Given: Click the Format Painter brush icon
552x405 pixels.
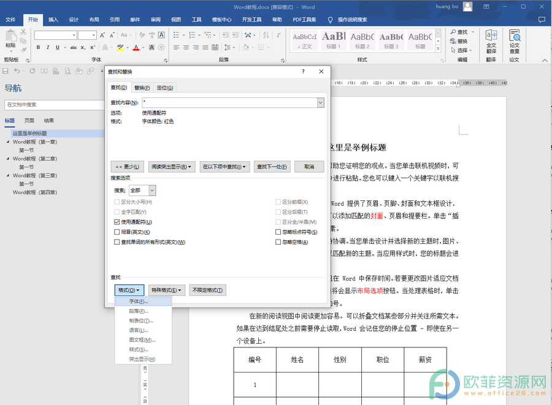Looking at the screenshot, I should coord(23,49).
